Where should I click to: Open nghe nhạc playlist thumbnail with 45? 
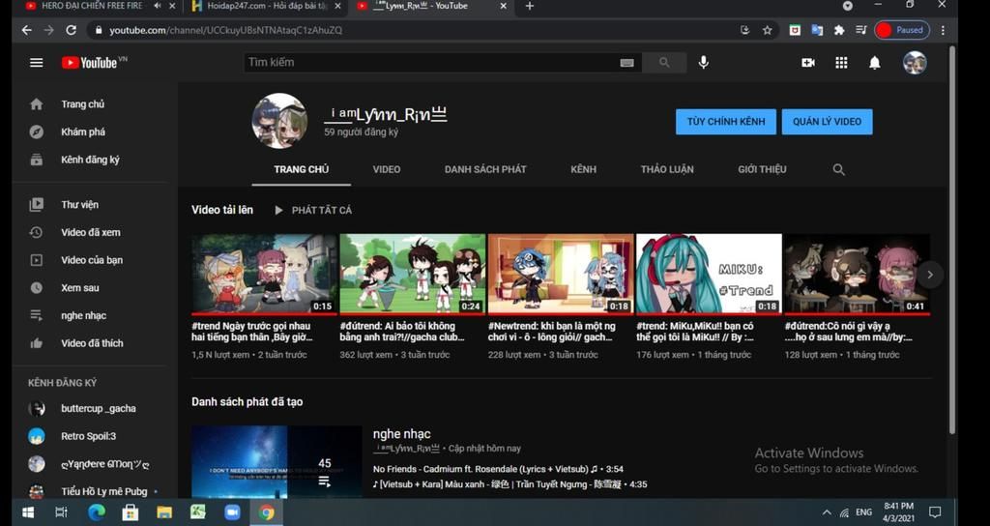(x=277, y=461)
